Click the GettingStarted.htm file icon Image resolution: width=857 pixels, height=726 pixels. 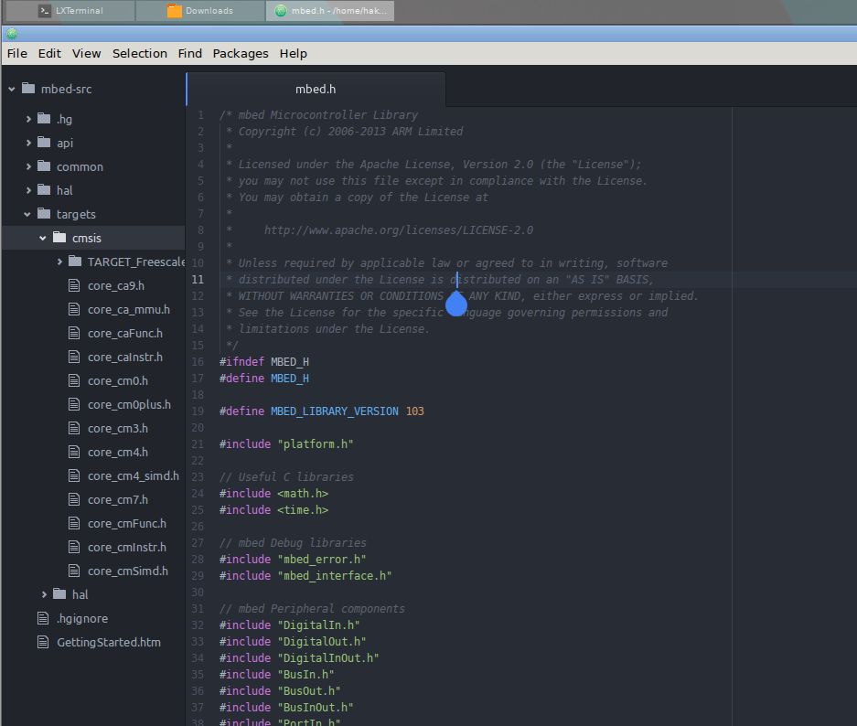click(41, 642)
